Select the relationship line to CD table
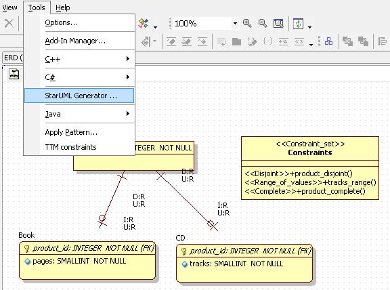This screenshot has width=390, height=290. pyautogui.click(x=186, y=200)
